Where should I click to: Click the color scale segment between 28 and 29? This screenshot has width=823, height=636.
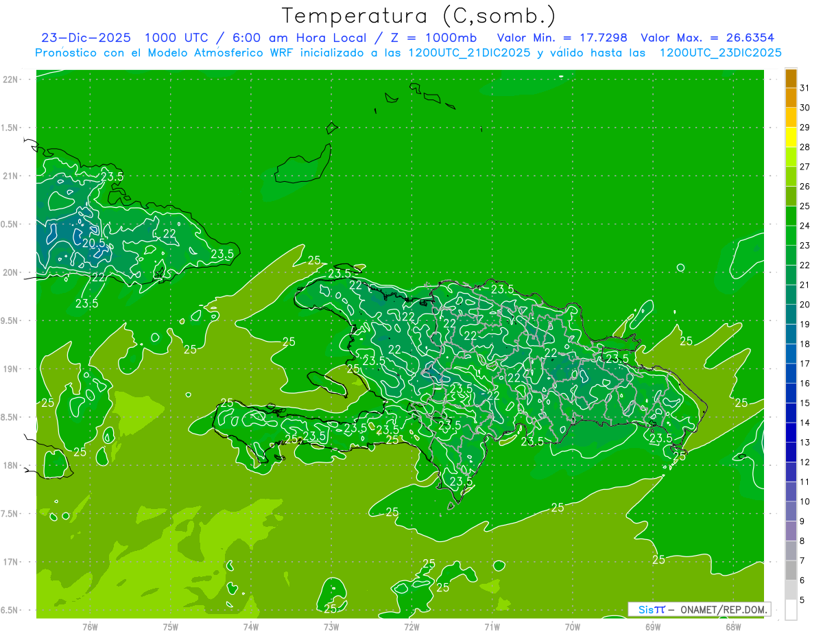click(x=791, y=137)
